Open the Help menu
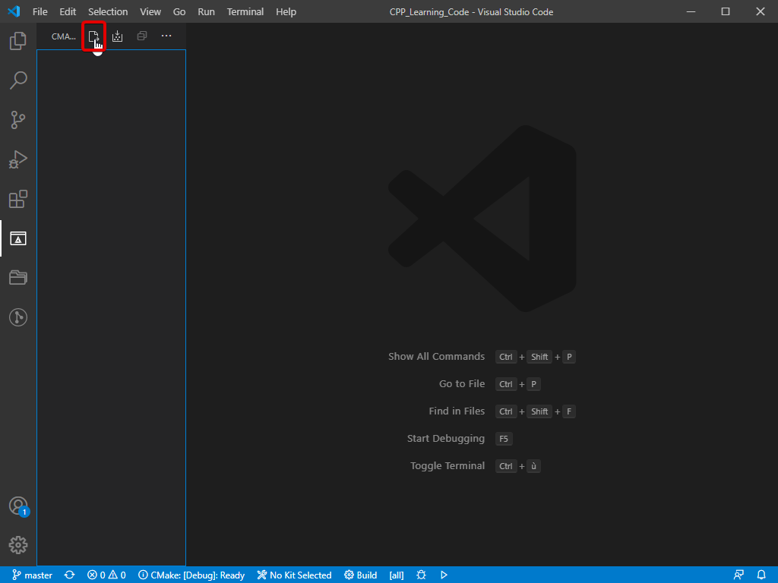The width and height of the screenshot is (778, 583). click(286, 11)
